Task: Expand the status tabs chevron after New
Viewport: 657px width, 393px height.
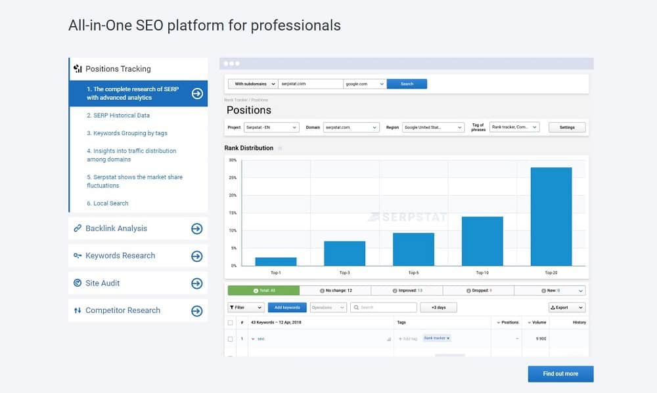Action: click(581, 291)
